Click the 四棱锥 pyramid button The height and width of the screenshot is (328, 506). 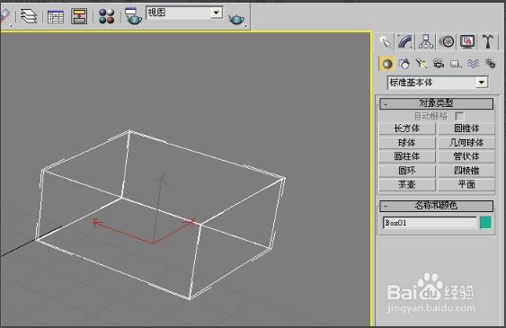pyautogui.click(x=466, y=171)
